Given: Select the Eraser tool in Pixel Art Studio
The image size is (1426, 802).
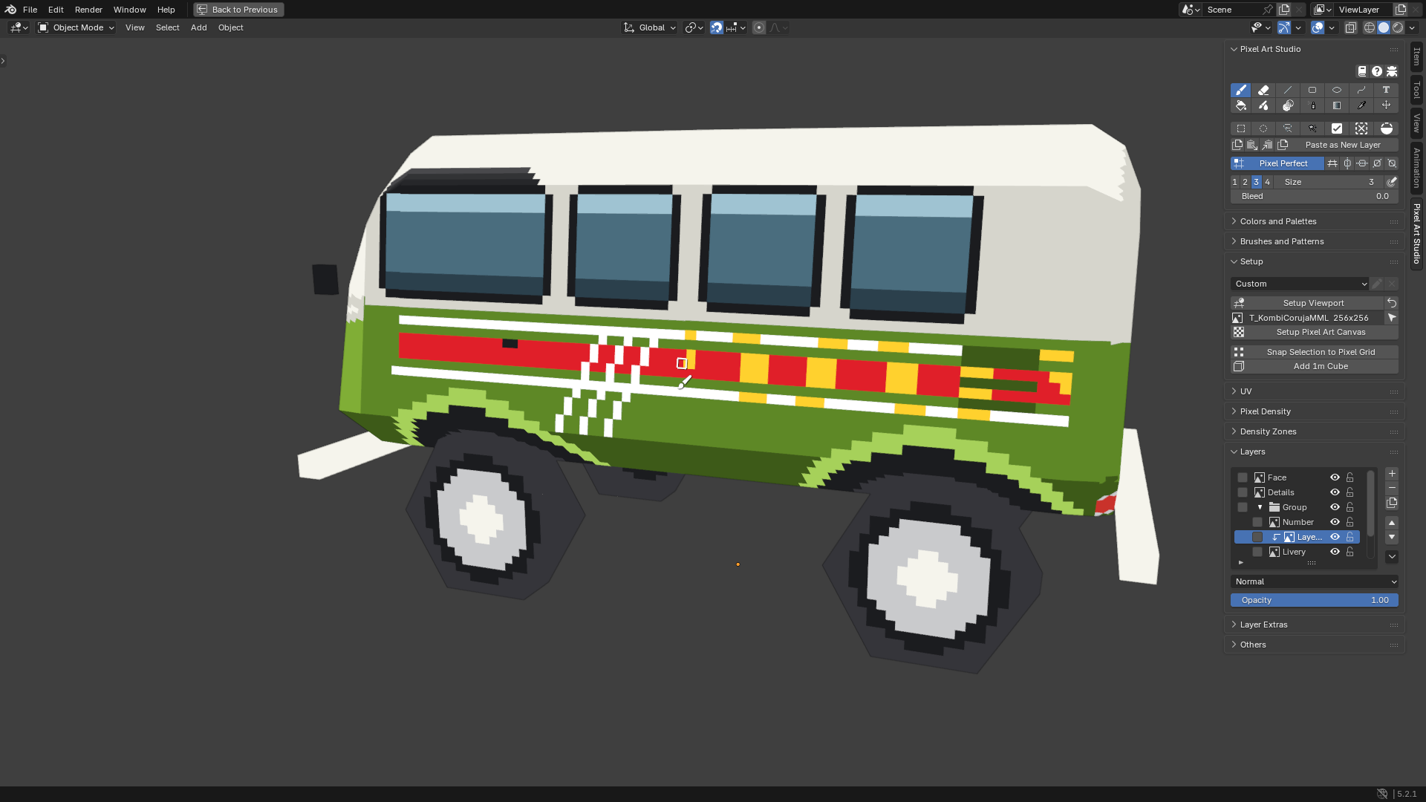Looking at the screenshot, I should [x=1263, y=90].
